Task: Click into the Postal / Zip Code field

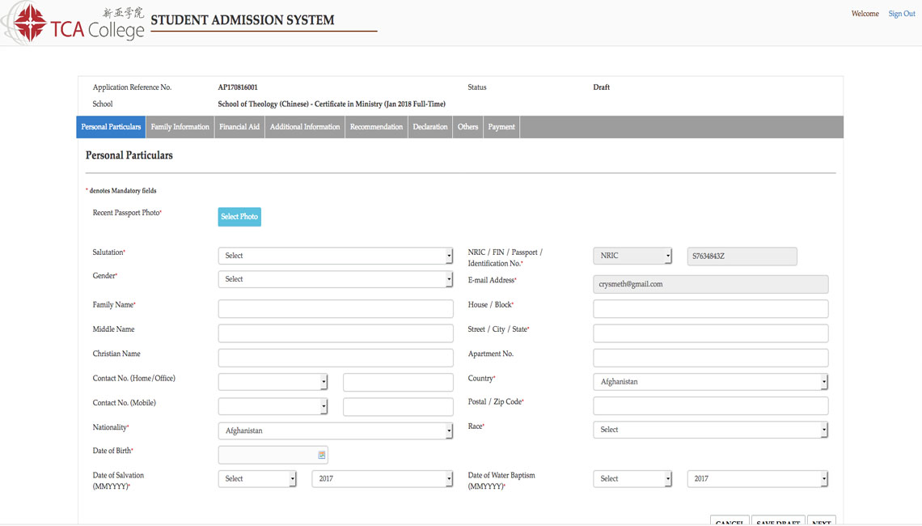Action: coord(710,405)
